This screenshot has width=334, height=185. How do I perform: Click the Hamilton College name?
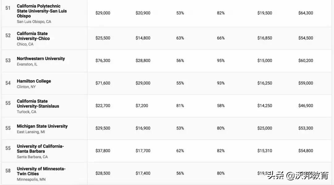[34, 81]
